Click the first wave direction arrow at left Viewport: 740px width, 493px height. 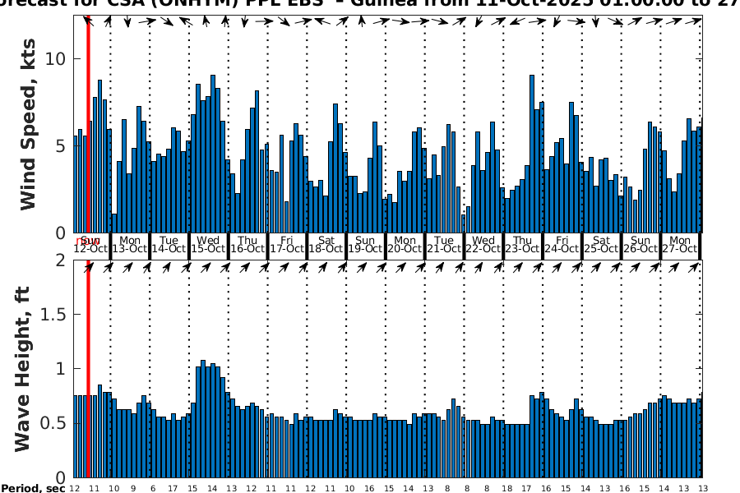click(89, 267)
